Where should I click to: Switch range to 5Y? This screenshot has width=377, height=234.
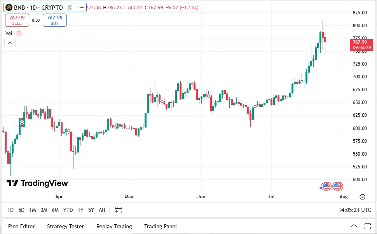pyautogui.click(x=91, y=210)
